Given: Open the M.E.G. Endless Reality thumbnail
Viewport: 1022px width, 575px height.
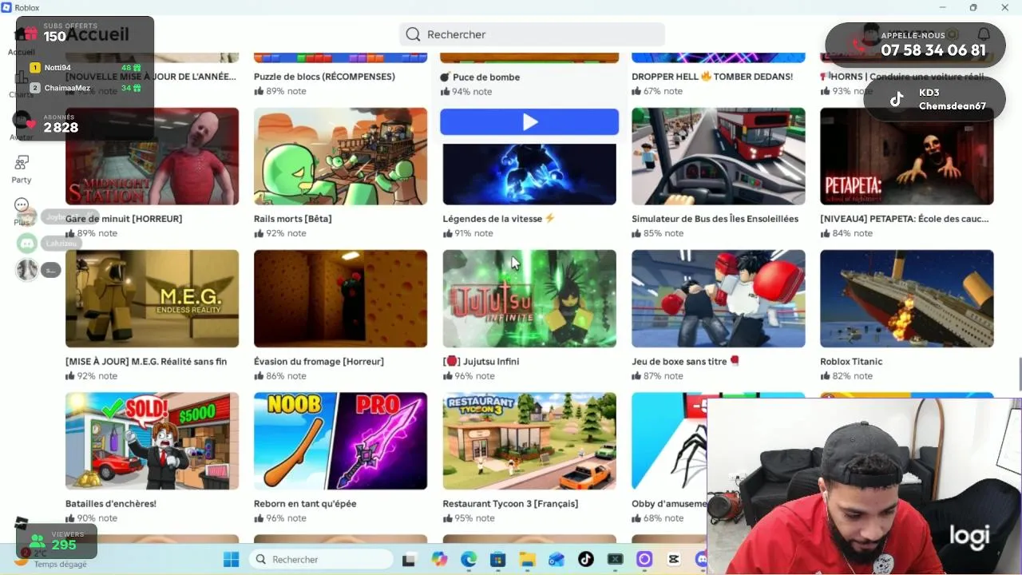Looking at the screenshot, I should (152, 299).
